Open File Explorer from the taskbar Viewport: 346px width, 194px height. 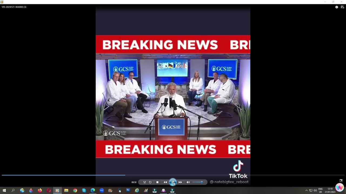click(66, 190)
